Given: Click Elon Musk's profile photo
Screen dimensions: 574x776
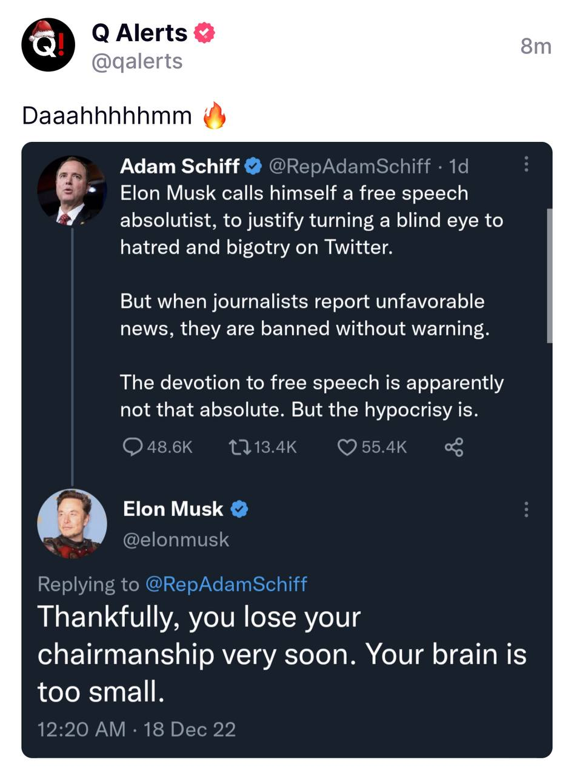Looking at the screenshot, I should coord(72,523).
